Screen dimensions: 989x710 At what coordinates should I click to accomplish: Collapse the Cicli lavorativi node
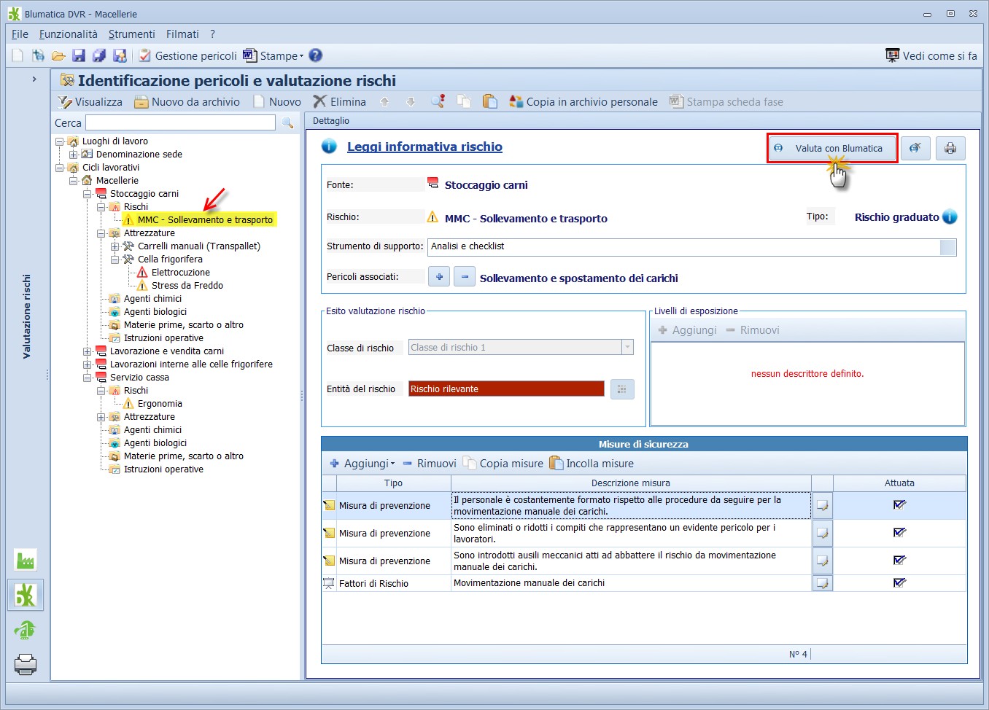click(x=60, y=168)
